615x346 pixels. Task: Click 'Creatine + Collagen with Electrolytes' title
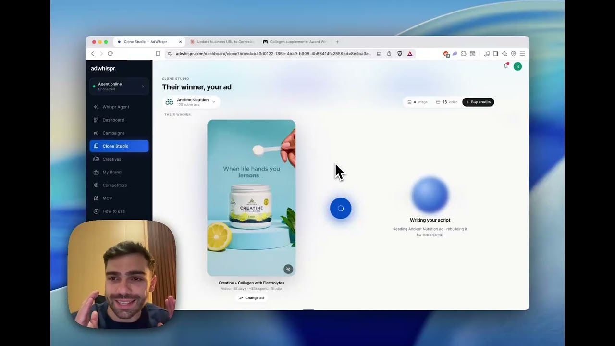click(x=251, y=283)
